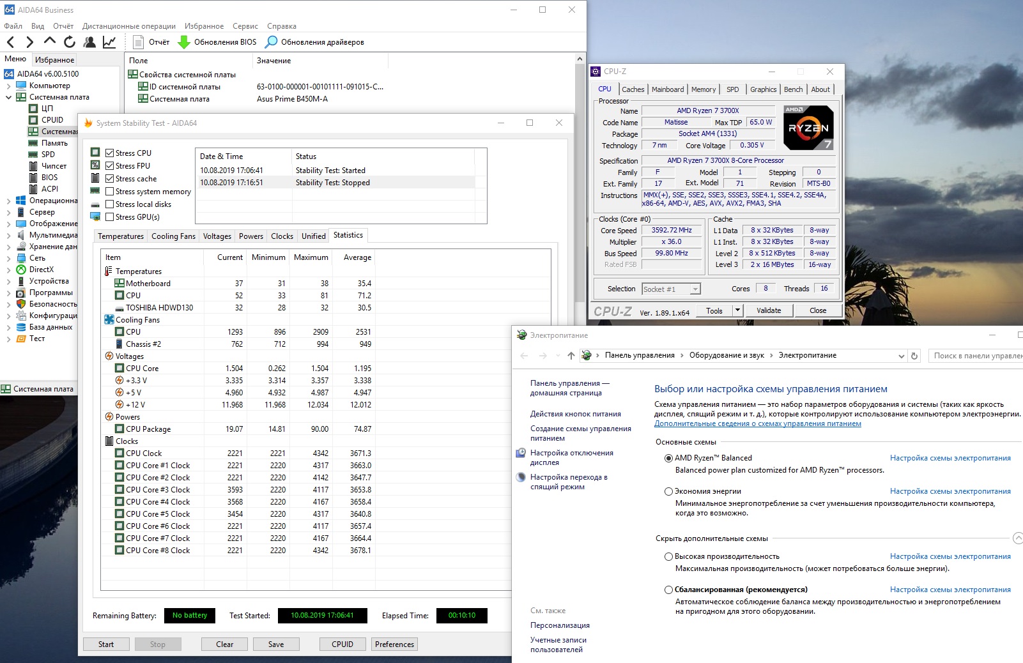Toggle the Stress FPU checkbox
Screen dimensions: 1023x663
point(110,166)
